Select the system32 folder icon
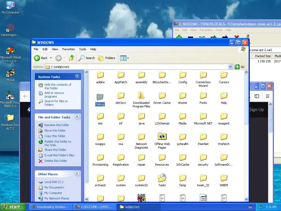Viewport: 281px width, 211px height. tap(141, 178)
